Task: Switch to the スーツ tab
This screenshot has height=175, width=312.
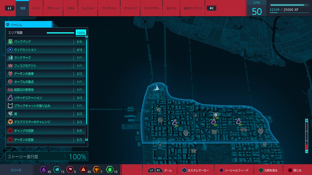Action: pyautogui.click(x=36, y=8)
